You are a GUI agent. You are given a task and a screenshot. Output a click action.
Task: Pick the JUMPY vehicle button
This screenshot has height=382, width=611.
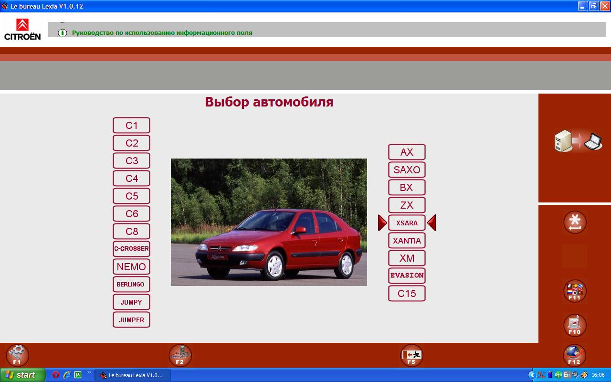[131, 302]
